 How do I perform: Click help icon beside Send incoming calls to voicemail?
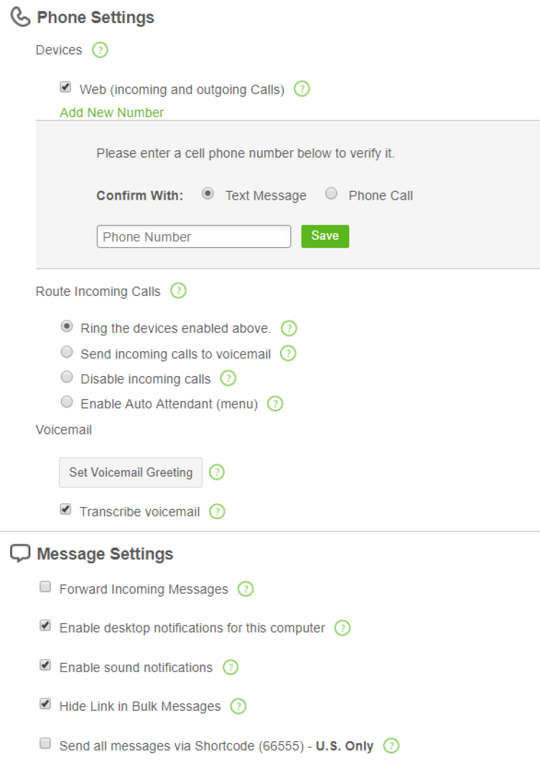[288, 353]
